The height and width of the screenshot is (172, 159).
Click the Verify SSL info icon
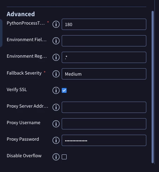pos(56,90)
